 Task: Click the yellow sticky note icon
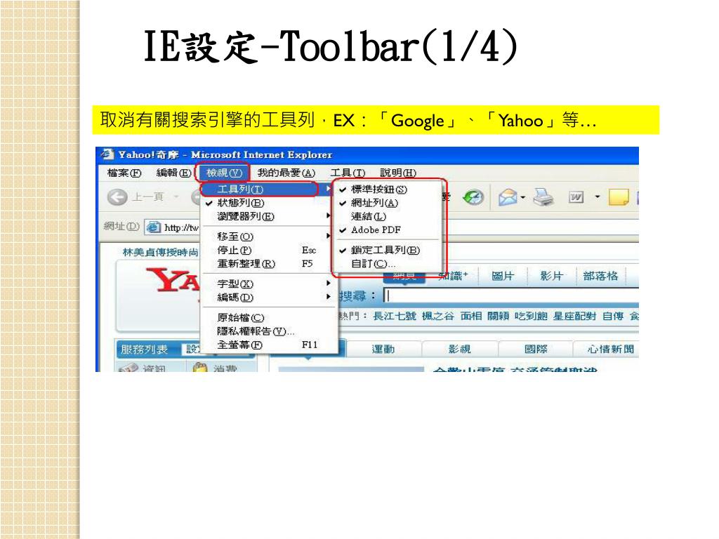(618, 197)
